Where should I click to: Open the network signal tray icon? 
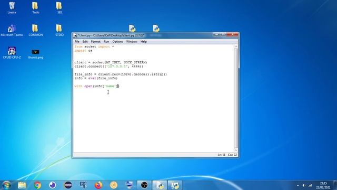(x=310, y=185)
